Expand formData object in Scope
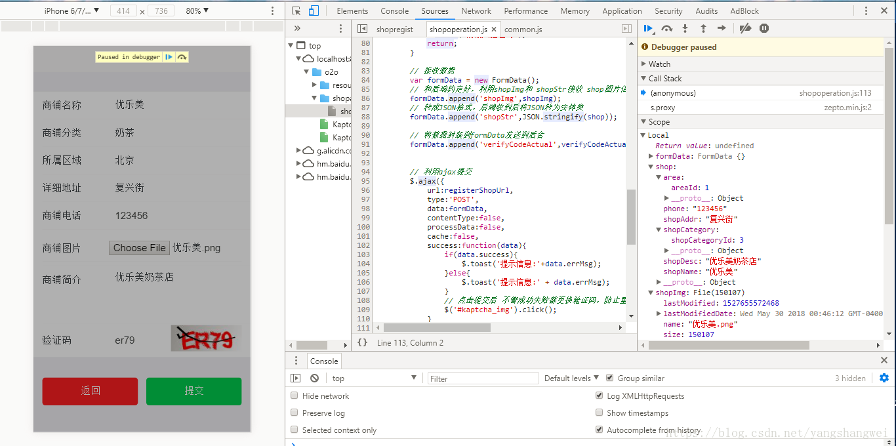This screenshot has height=446, width=896. tap(651, 156)
